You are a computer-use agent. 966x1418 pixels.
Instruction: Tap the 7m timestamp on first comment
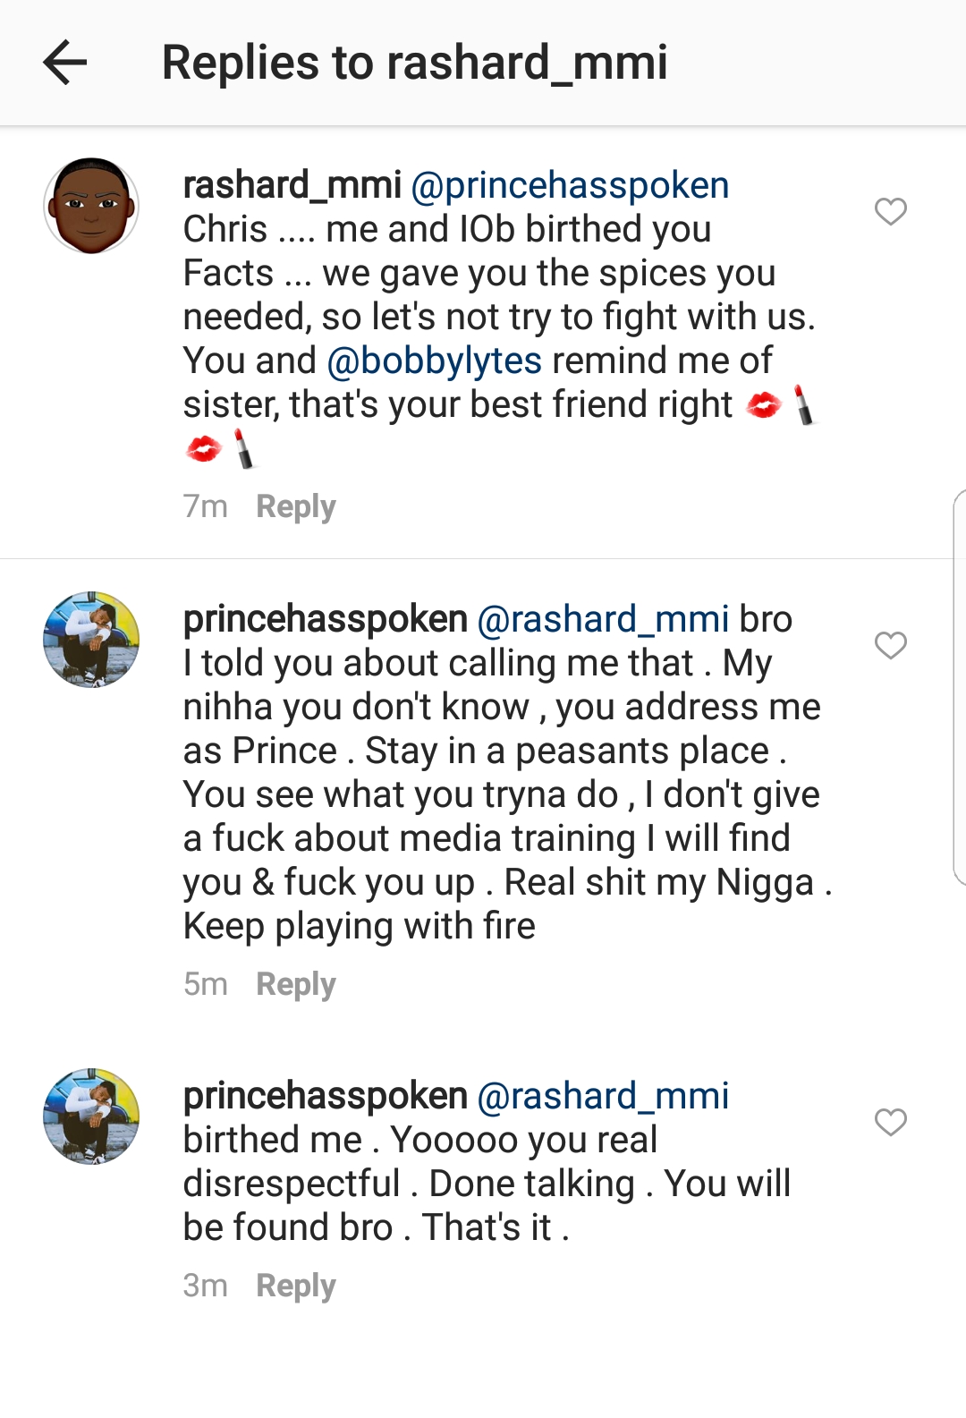(205, 506)
